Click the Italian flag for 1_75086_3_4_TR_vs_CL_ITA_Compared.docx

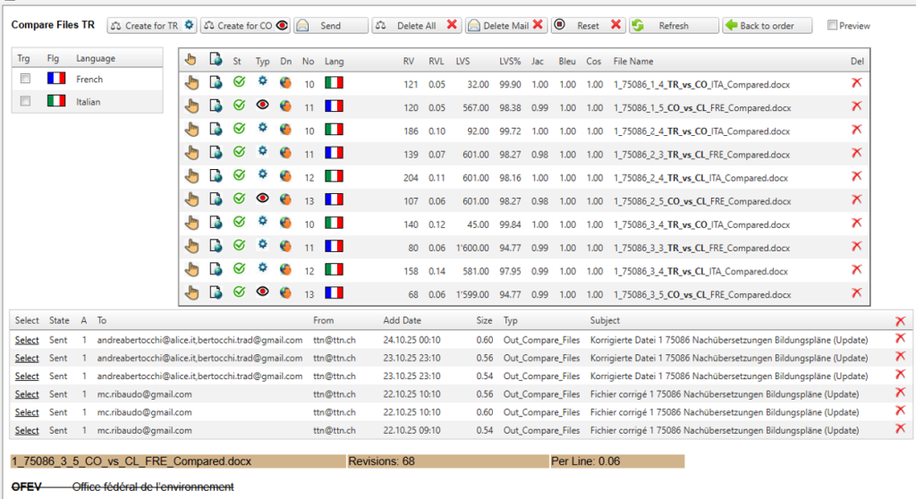[x=334, y=270]
